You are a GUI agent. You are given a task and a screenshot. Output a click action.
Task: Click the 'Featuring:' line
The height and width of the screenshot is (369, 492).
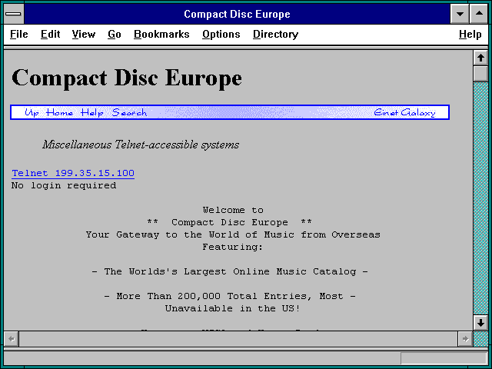[x=232, y=247]
